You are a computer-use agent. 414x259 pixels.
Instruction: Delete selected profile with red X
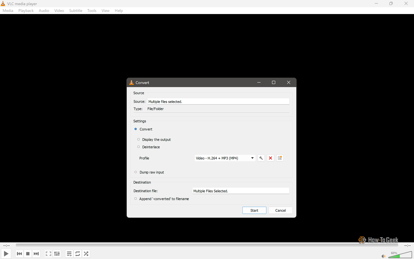point(270,158)
